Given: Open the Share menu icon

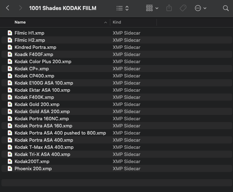Looking at the screenshot, I should click(169, 8).
